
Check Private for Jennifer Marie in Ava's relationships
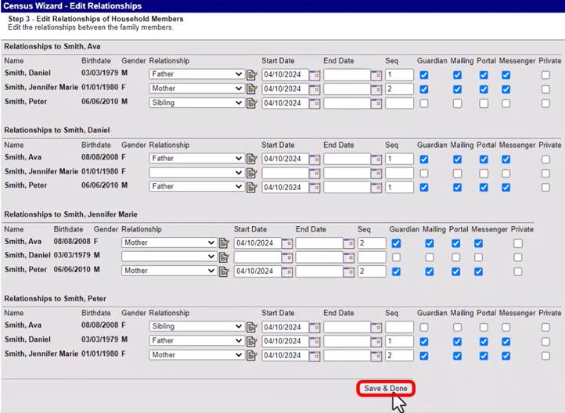[545, 89]
